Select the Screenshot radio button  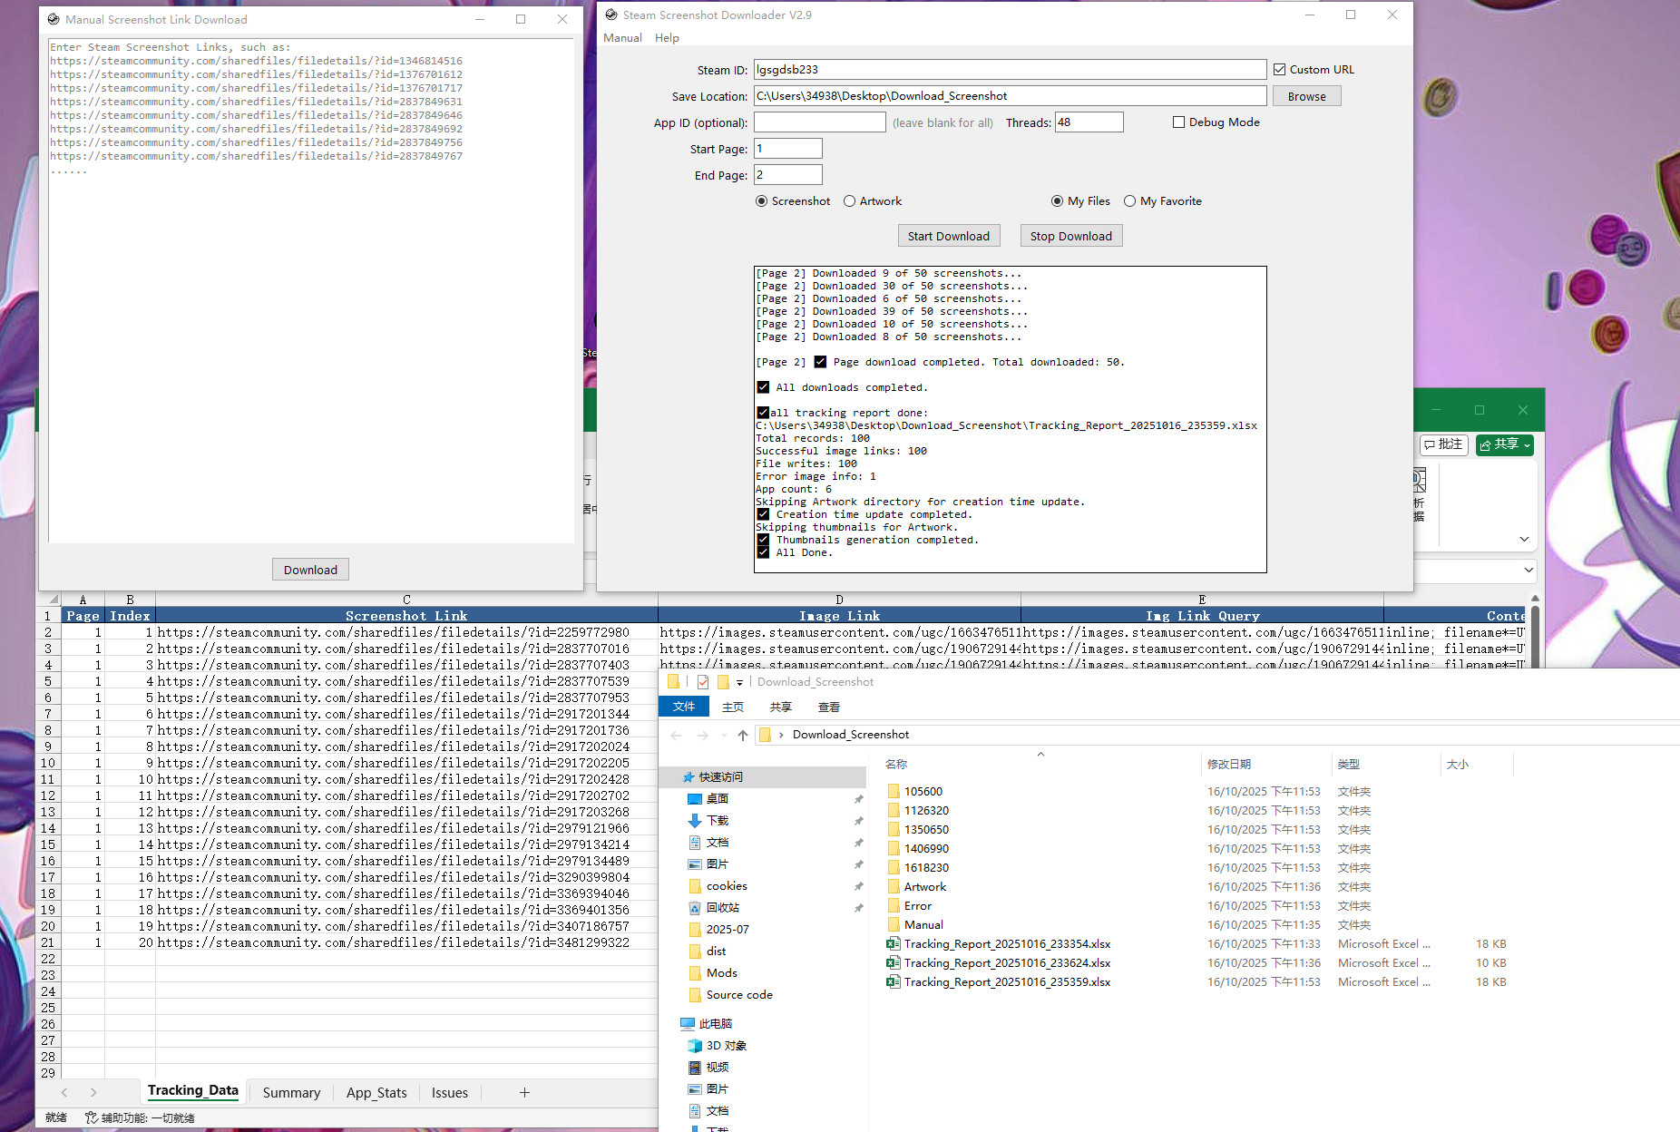click(762, 200)
